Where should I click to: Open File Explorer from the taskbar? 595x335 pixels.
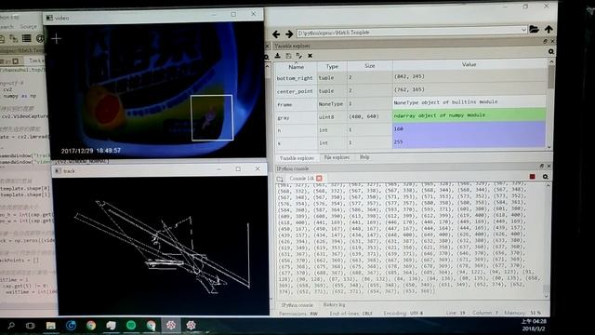[50, 326]
